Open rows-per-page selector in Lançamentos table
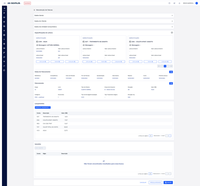200x186 pixels. [x=150, y=136]
